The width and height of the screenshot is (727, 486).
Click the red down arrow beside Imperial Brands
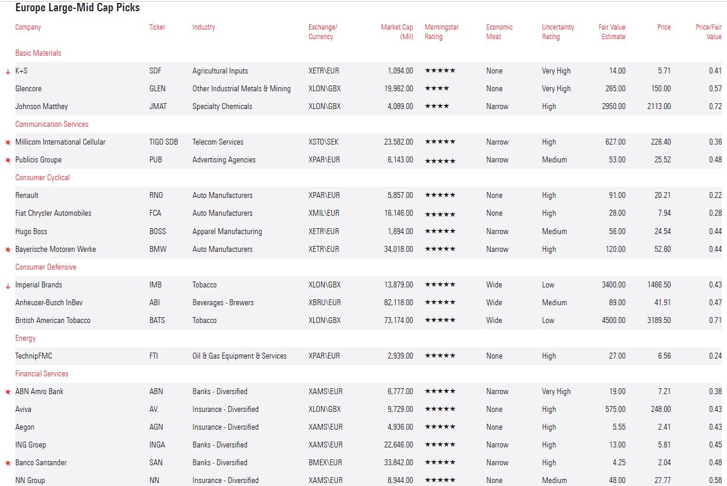(x=8, y=286)
